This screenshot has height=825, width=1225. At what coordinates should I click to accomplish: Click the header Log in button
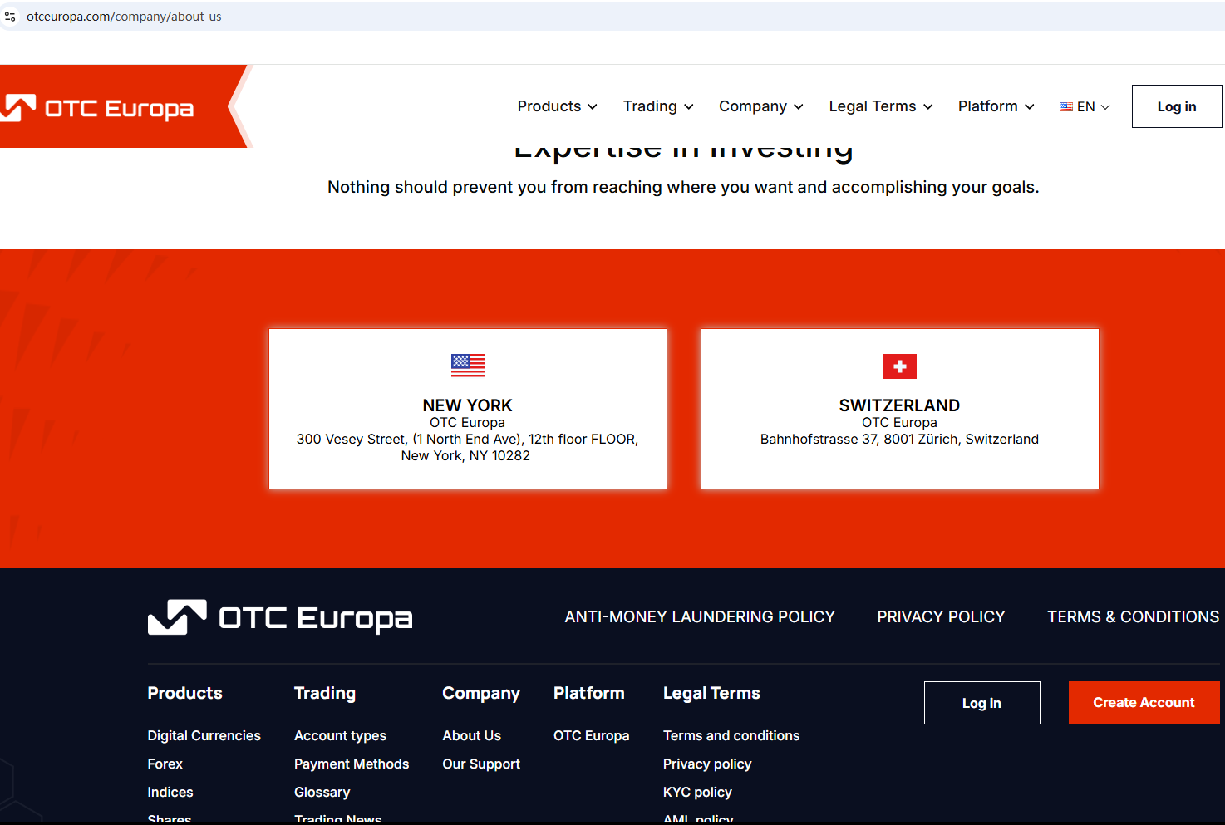coord(1177,106)
